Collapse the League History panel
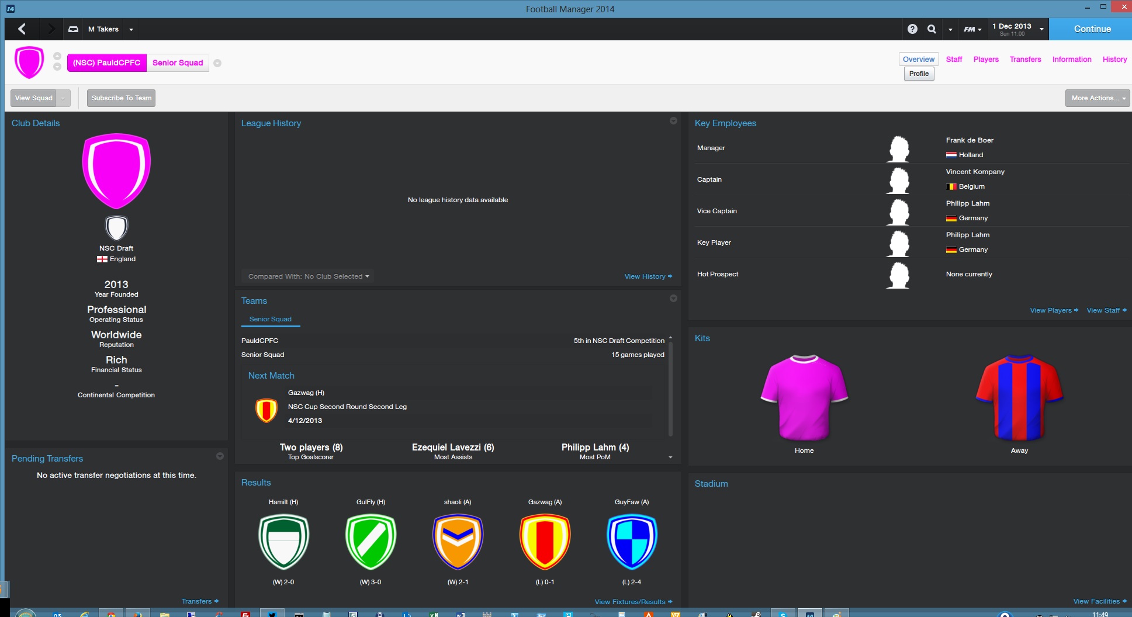This screenshot has width=1132, height=617. pyautogui.click(x=673, y=120)
